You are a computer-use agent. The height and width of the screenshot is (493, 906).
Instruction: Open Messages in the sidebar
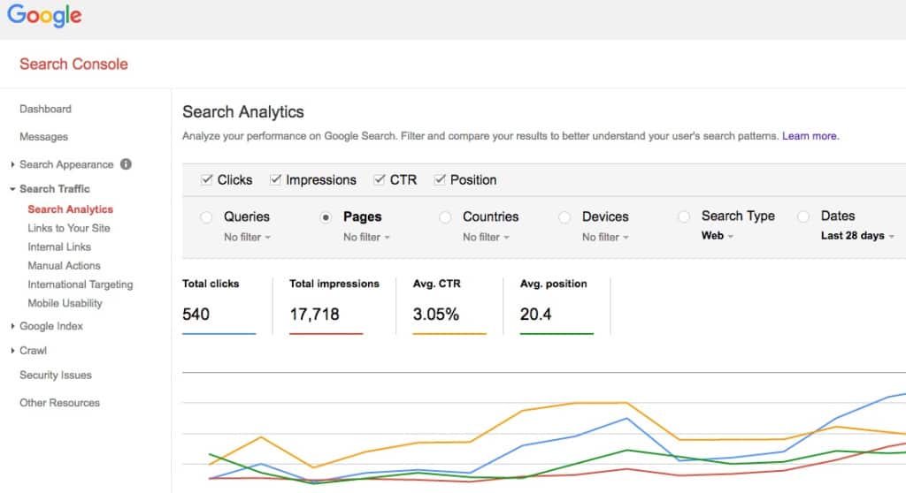pyautogui.click(x=44, y=137)
